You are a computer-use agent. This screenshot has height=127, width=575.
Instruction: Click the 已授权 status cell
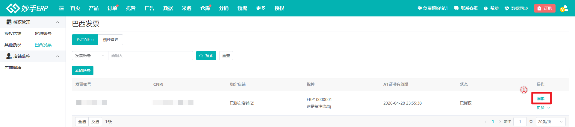coord(466,103)
